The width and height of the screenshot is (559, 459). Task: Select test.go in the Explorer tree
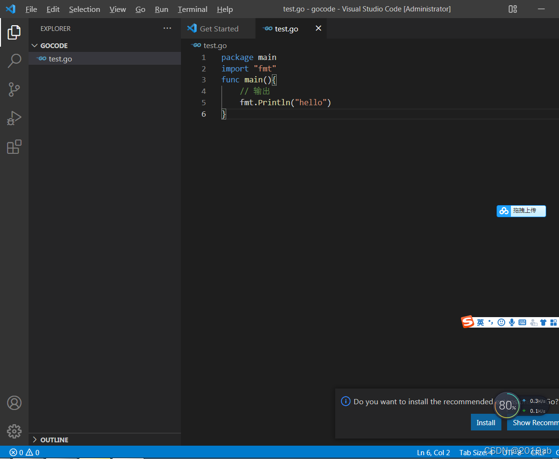[x=105, y=59]
